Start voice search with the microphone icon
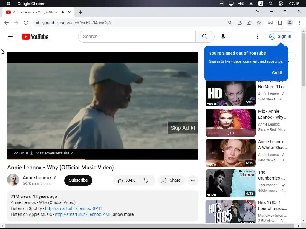Viewport: 306px width, 229px height. coord(223,37)
